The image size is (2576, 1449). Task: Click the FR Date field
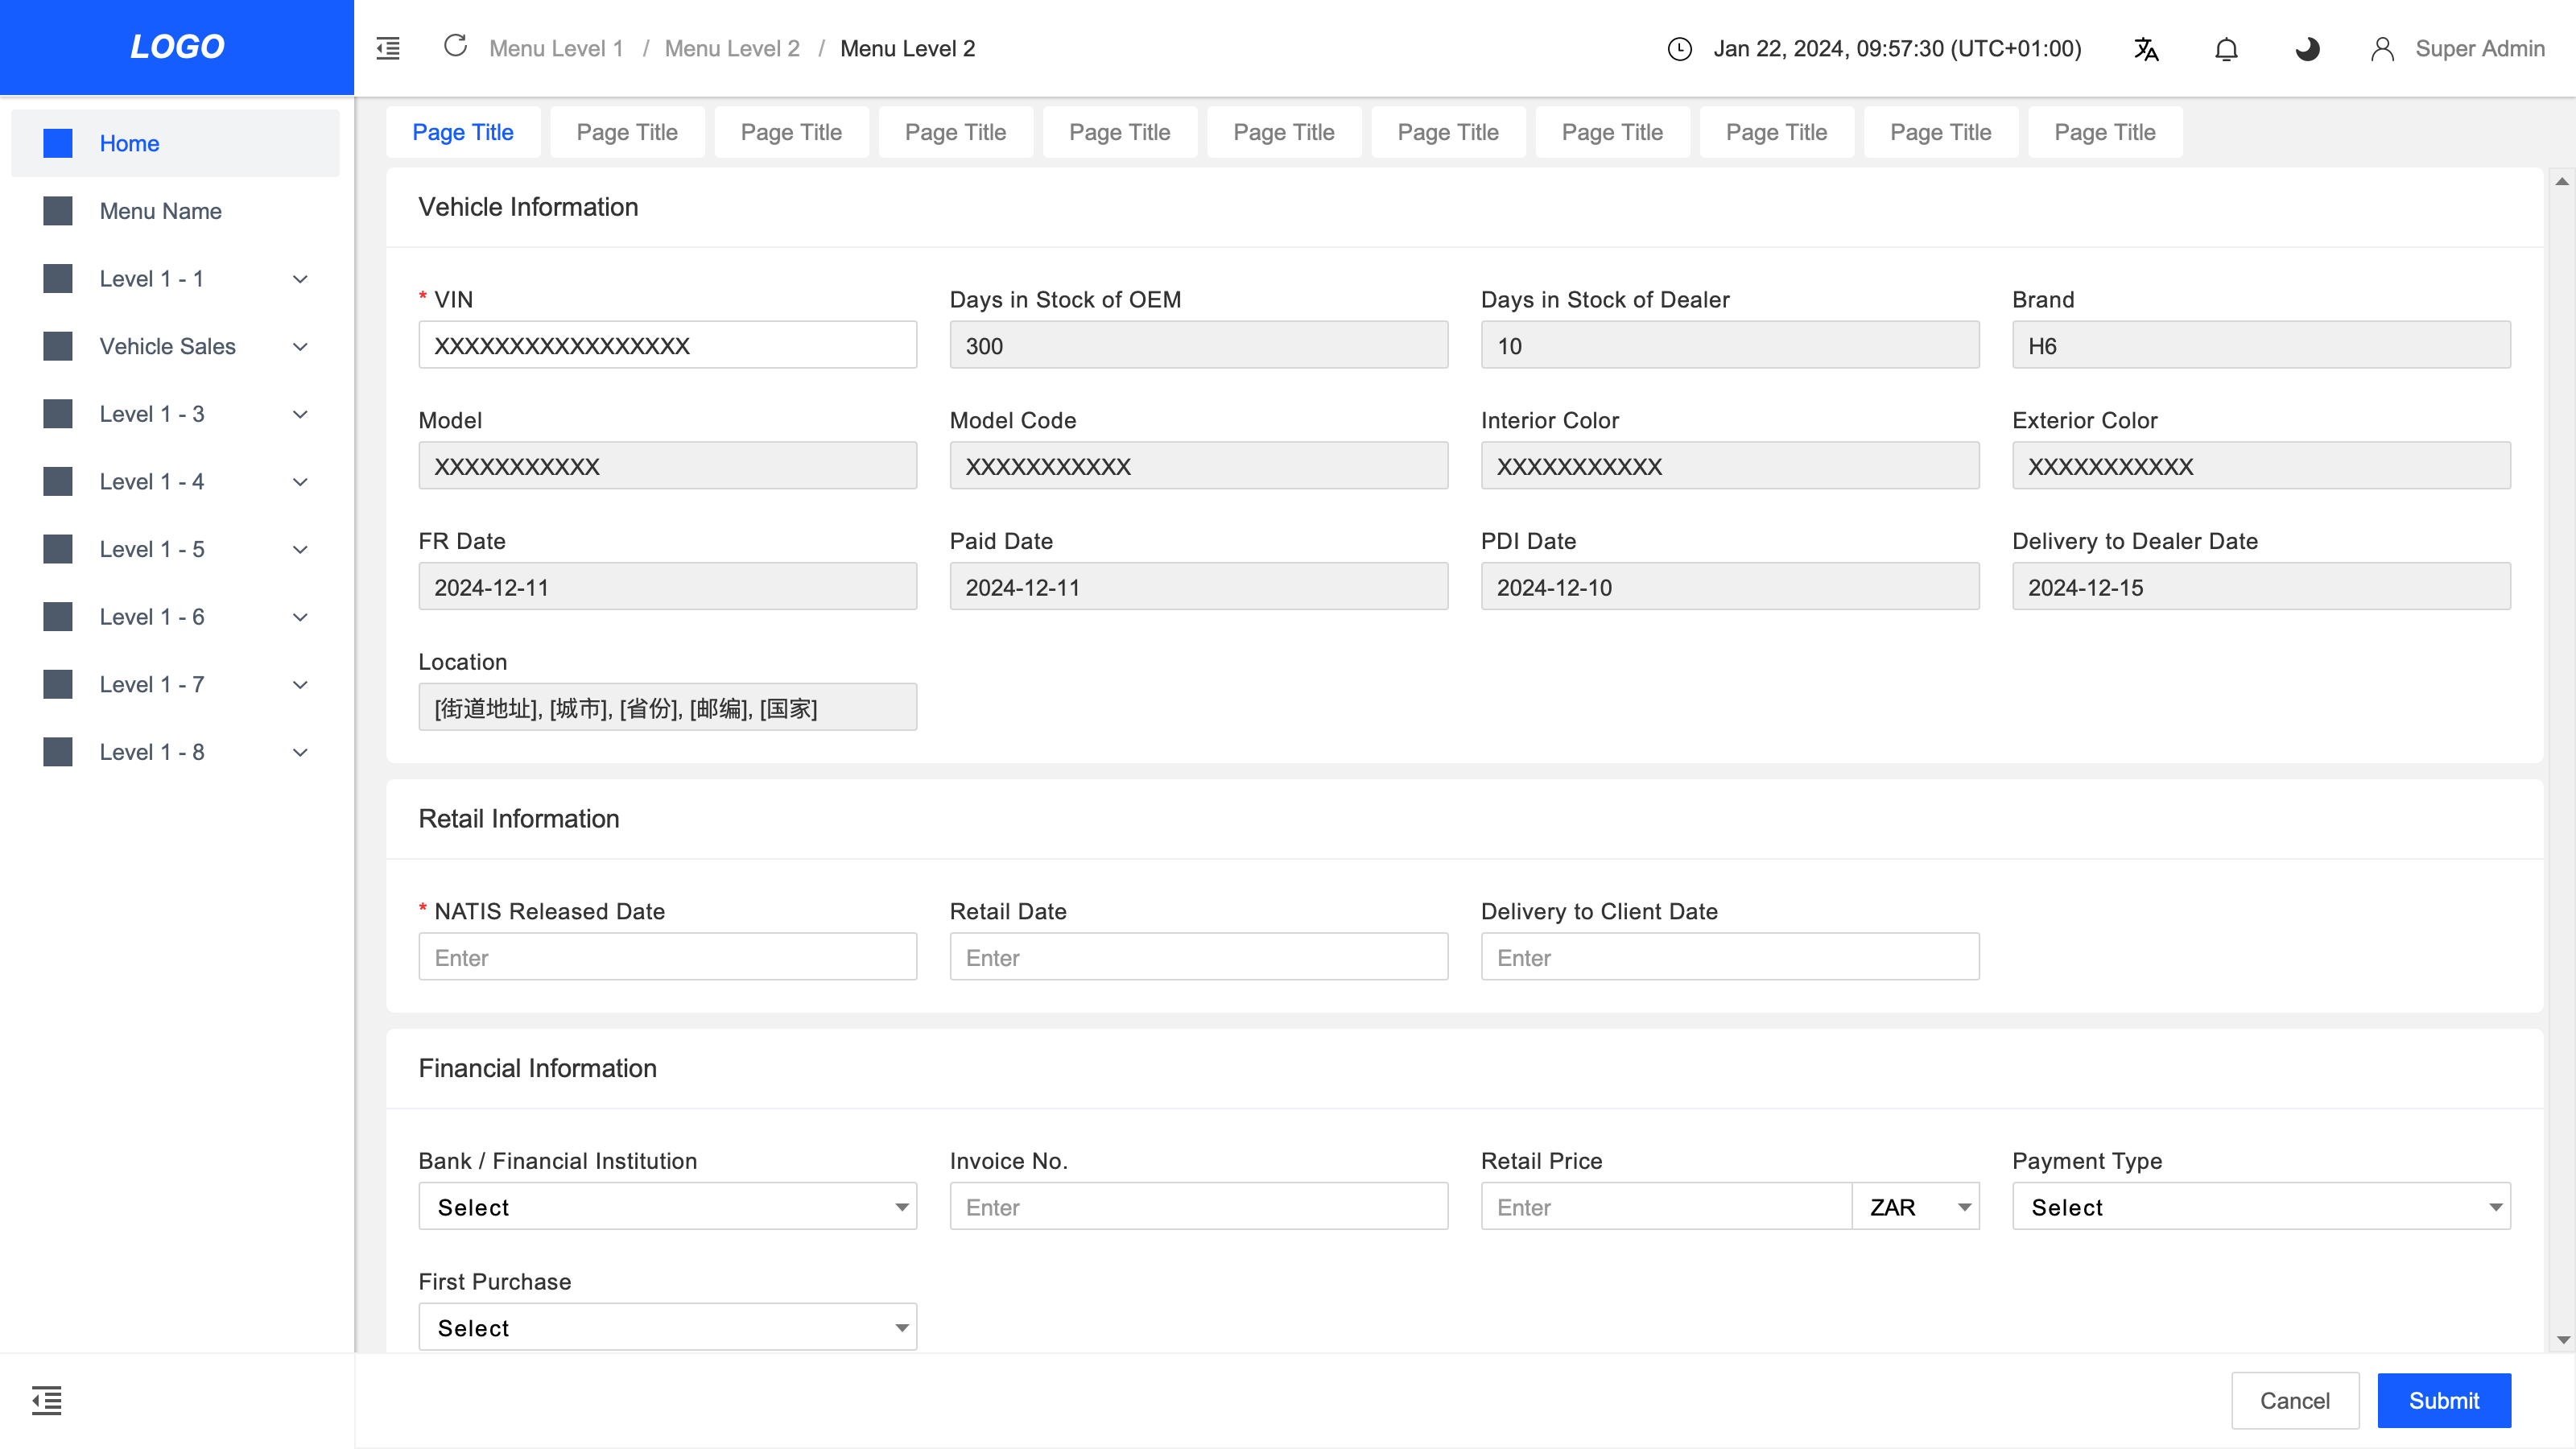667,587
